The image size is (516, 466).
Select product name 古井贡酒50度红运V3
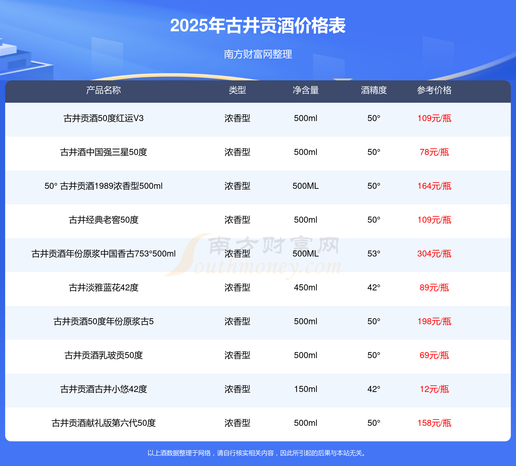103,118
